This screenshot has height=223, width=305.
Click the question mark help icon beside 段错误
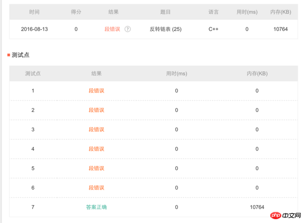(128, 29)
